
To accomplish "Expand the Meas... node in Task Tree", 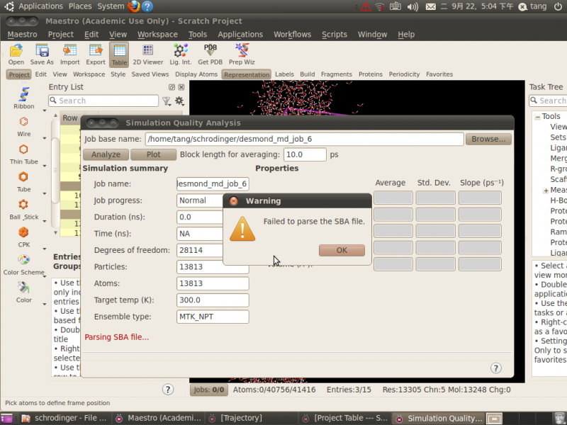I will [546, 191].
